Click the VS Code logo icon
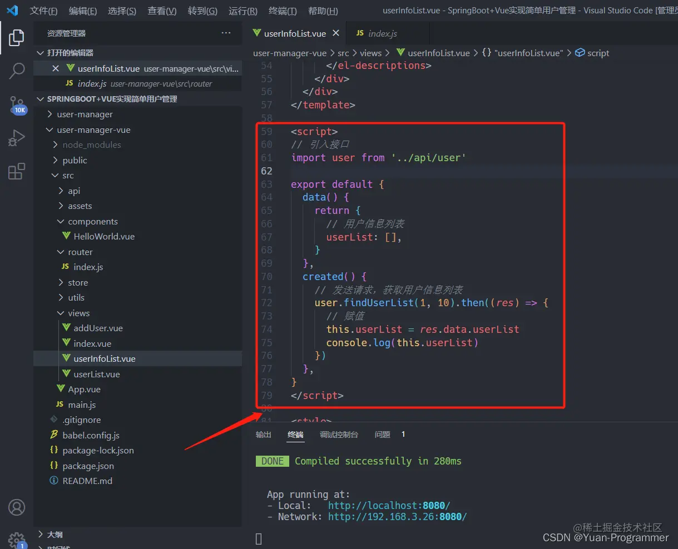This screenshot has width=678, height=549. pos(12,11)
